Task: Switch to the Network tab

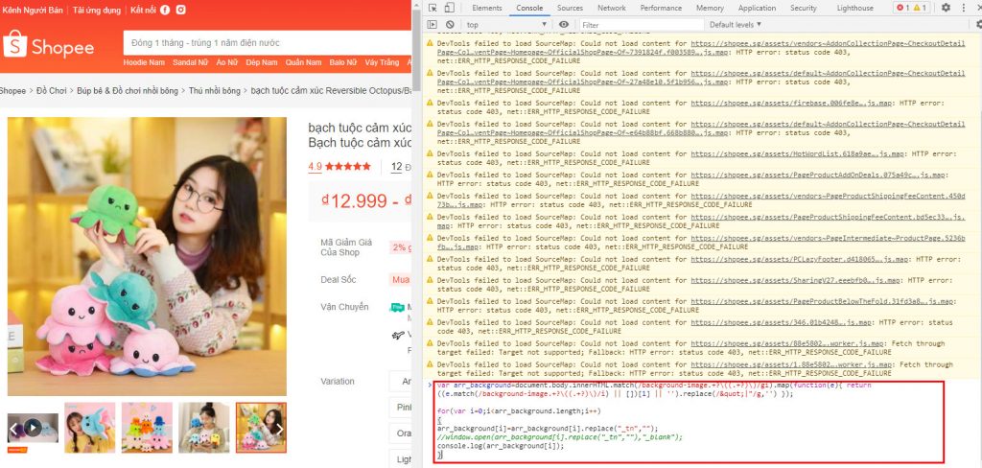Action: click(x=611, y=8)
